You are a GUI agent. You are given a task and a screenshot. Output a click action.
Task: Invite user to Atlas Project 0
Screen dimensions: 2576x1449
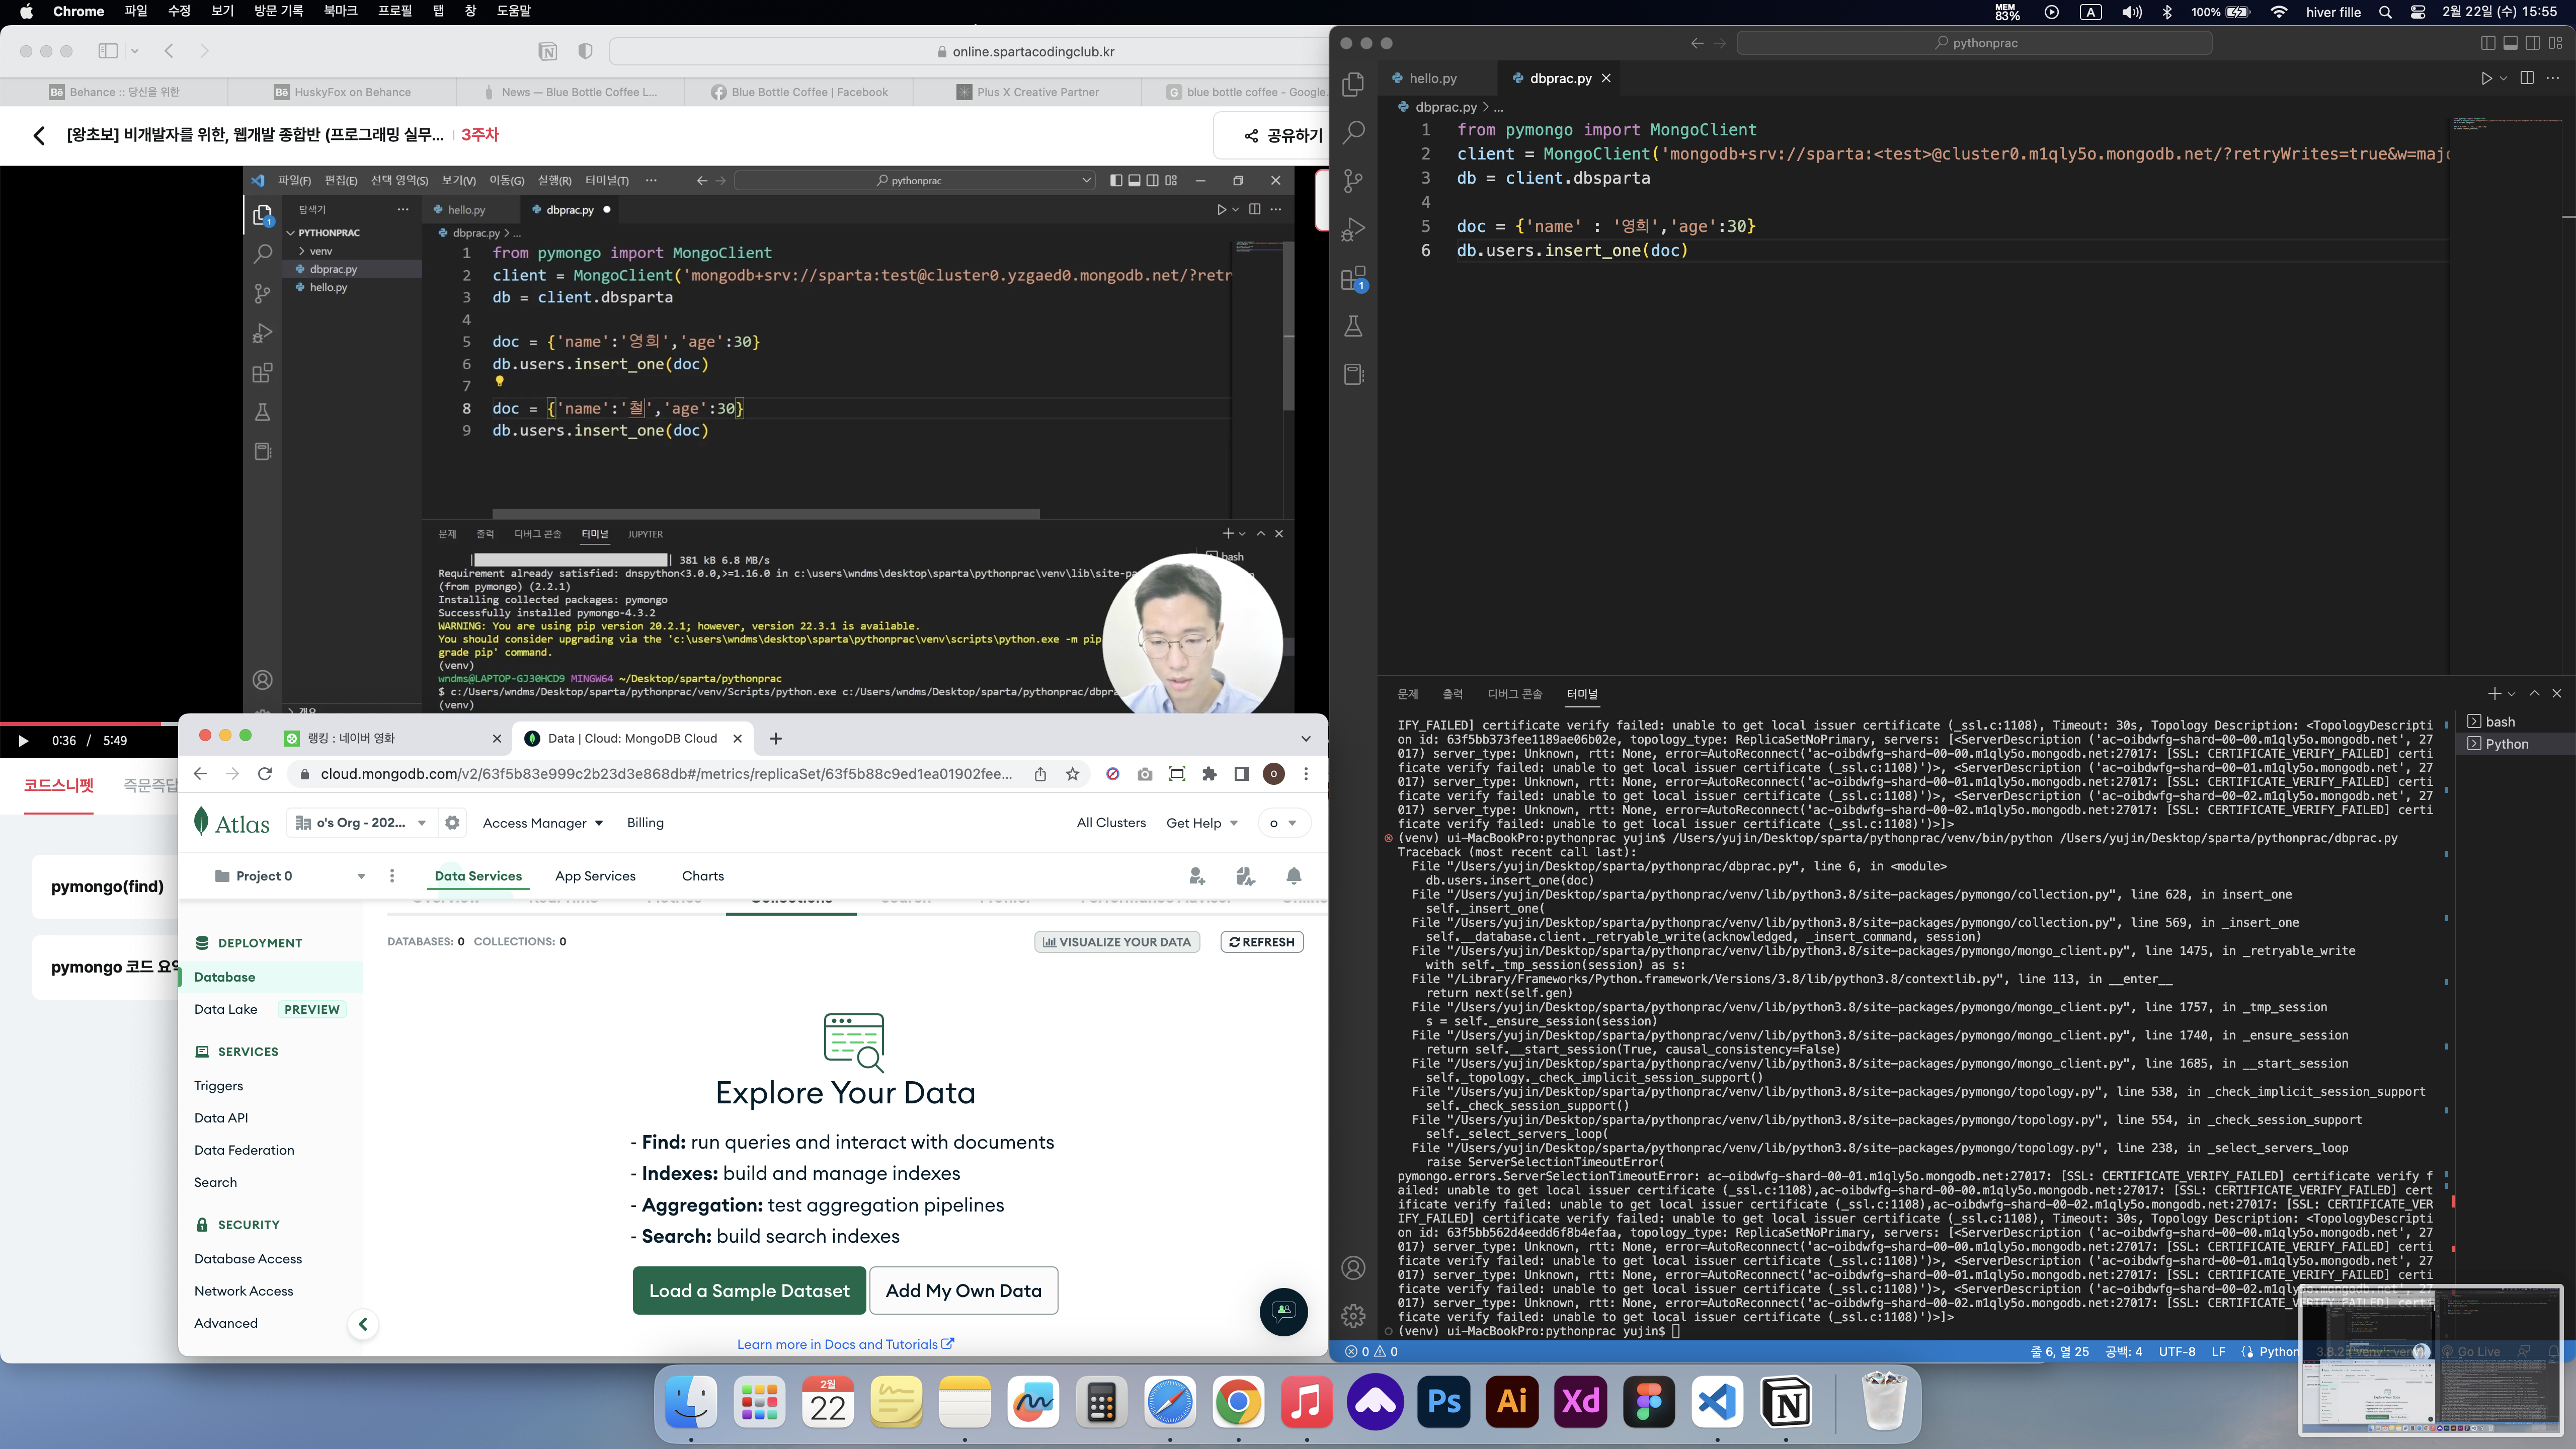point(1197,877)
